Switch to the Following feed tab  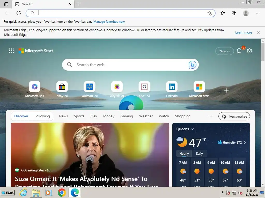[42, 116]
